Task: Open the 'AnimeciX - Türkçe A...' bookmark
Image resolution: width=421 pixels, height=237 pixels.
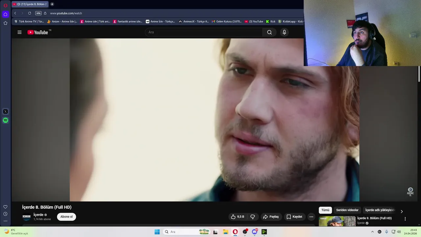Action: coord(194,21)
